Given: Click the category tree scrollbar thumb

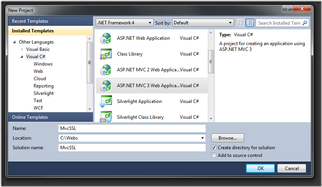Looking at the screenshot, I should pyautogui.click(x=90, y=62).
